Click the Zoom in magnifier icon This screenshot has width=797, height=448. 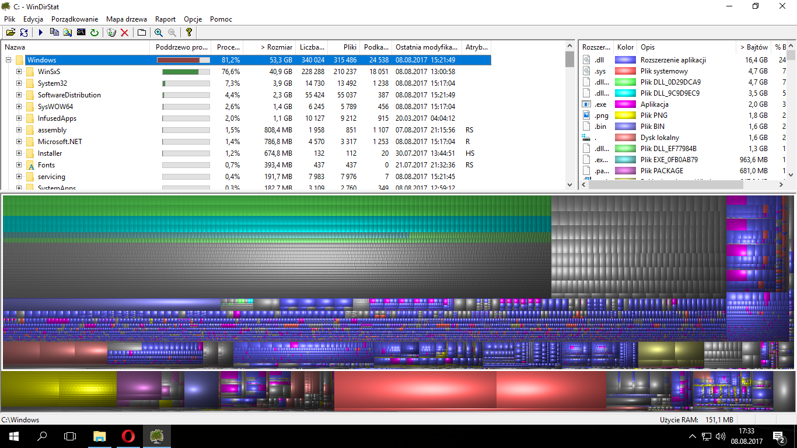(x=159, y=33)
